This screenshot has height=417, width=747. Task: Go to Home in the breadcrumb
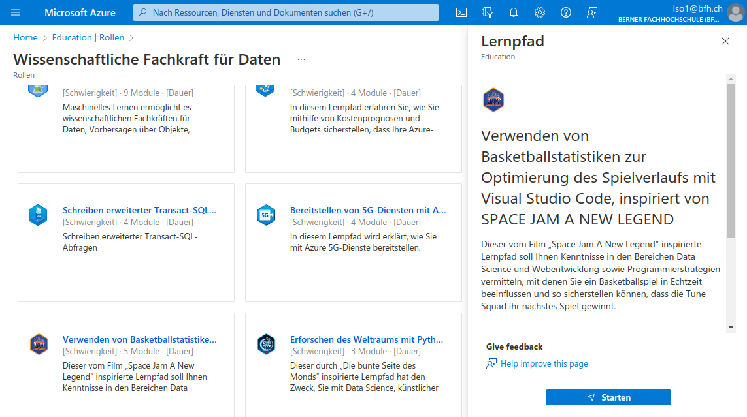point(25,38)
